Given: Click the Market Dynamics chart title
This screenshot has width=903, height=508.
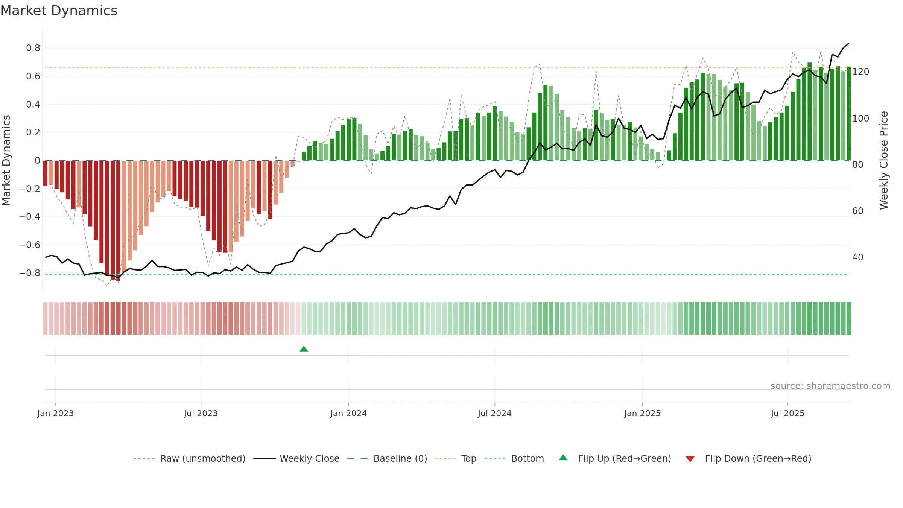Looking at the screenshot, I should 59,11.
